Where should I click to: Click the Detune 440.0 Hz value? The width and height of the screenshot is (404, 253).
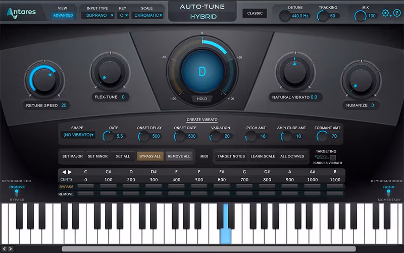click(300, 16)
